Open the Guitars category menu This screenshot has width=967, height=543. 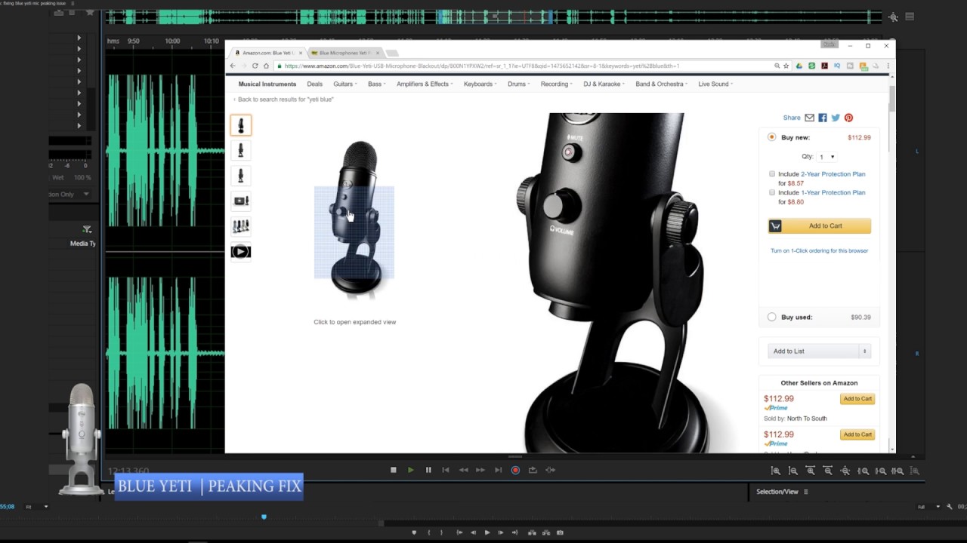pyautogui.click(x=344, y=84)
